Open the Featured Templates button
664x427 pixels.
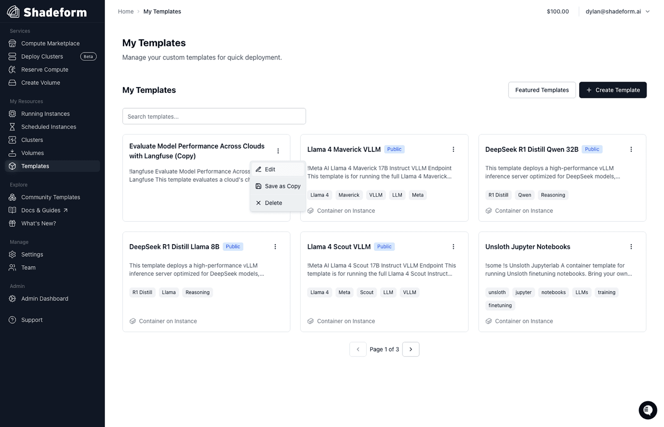pyautogui.click(x=542, y=90)
